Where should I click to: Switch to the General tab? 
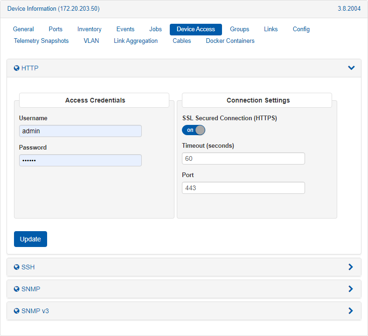[x=23, y=29]
